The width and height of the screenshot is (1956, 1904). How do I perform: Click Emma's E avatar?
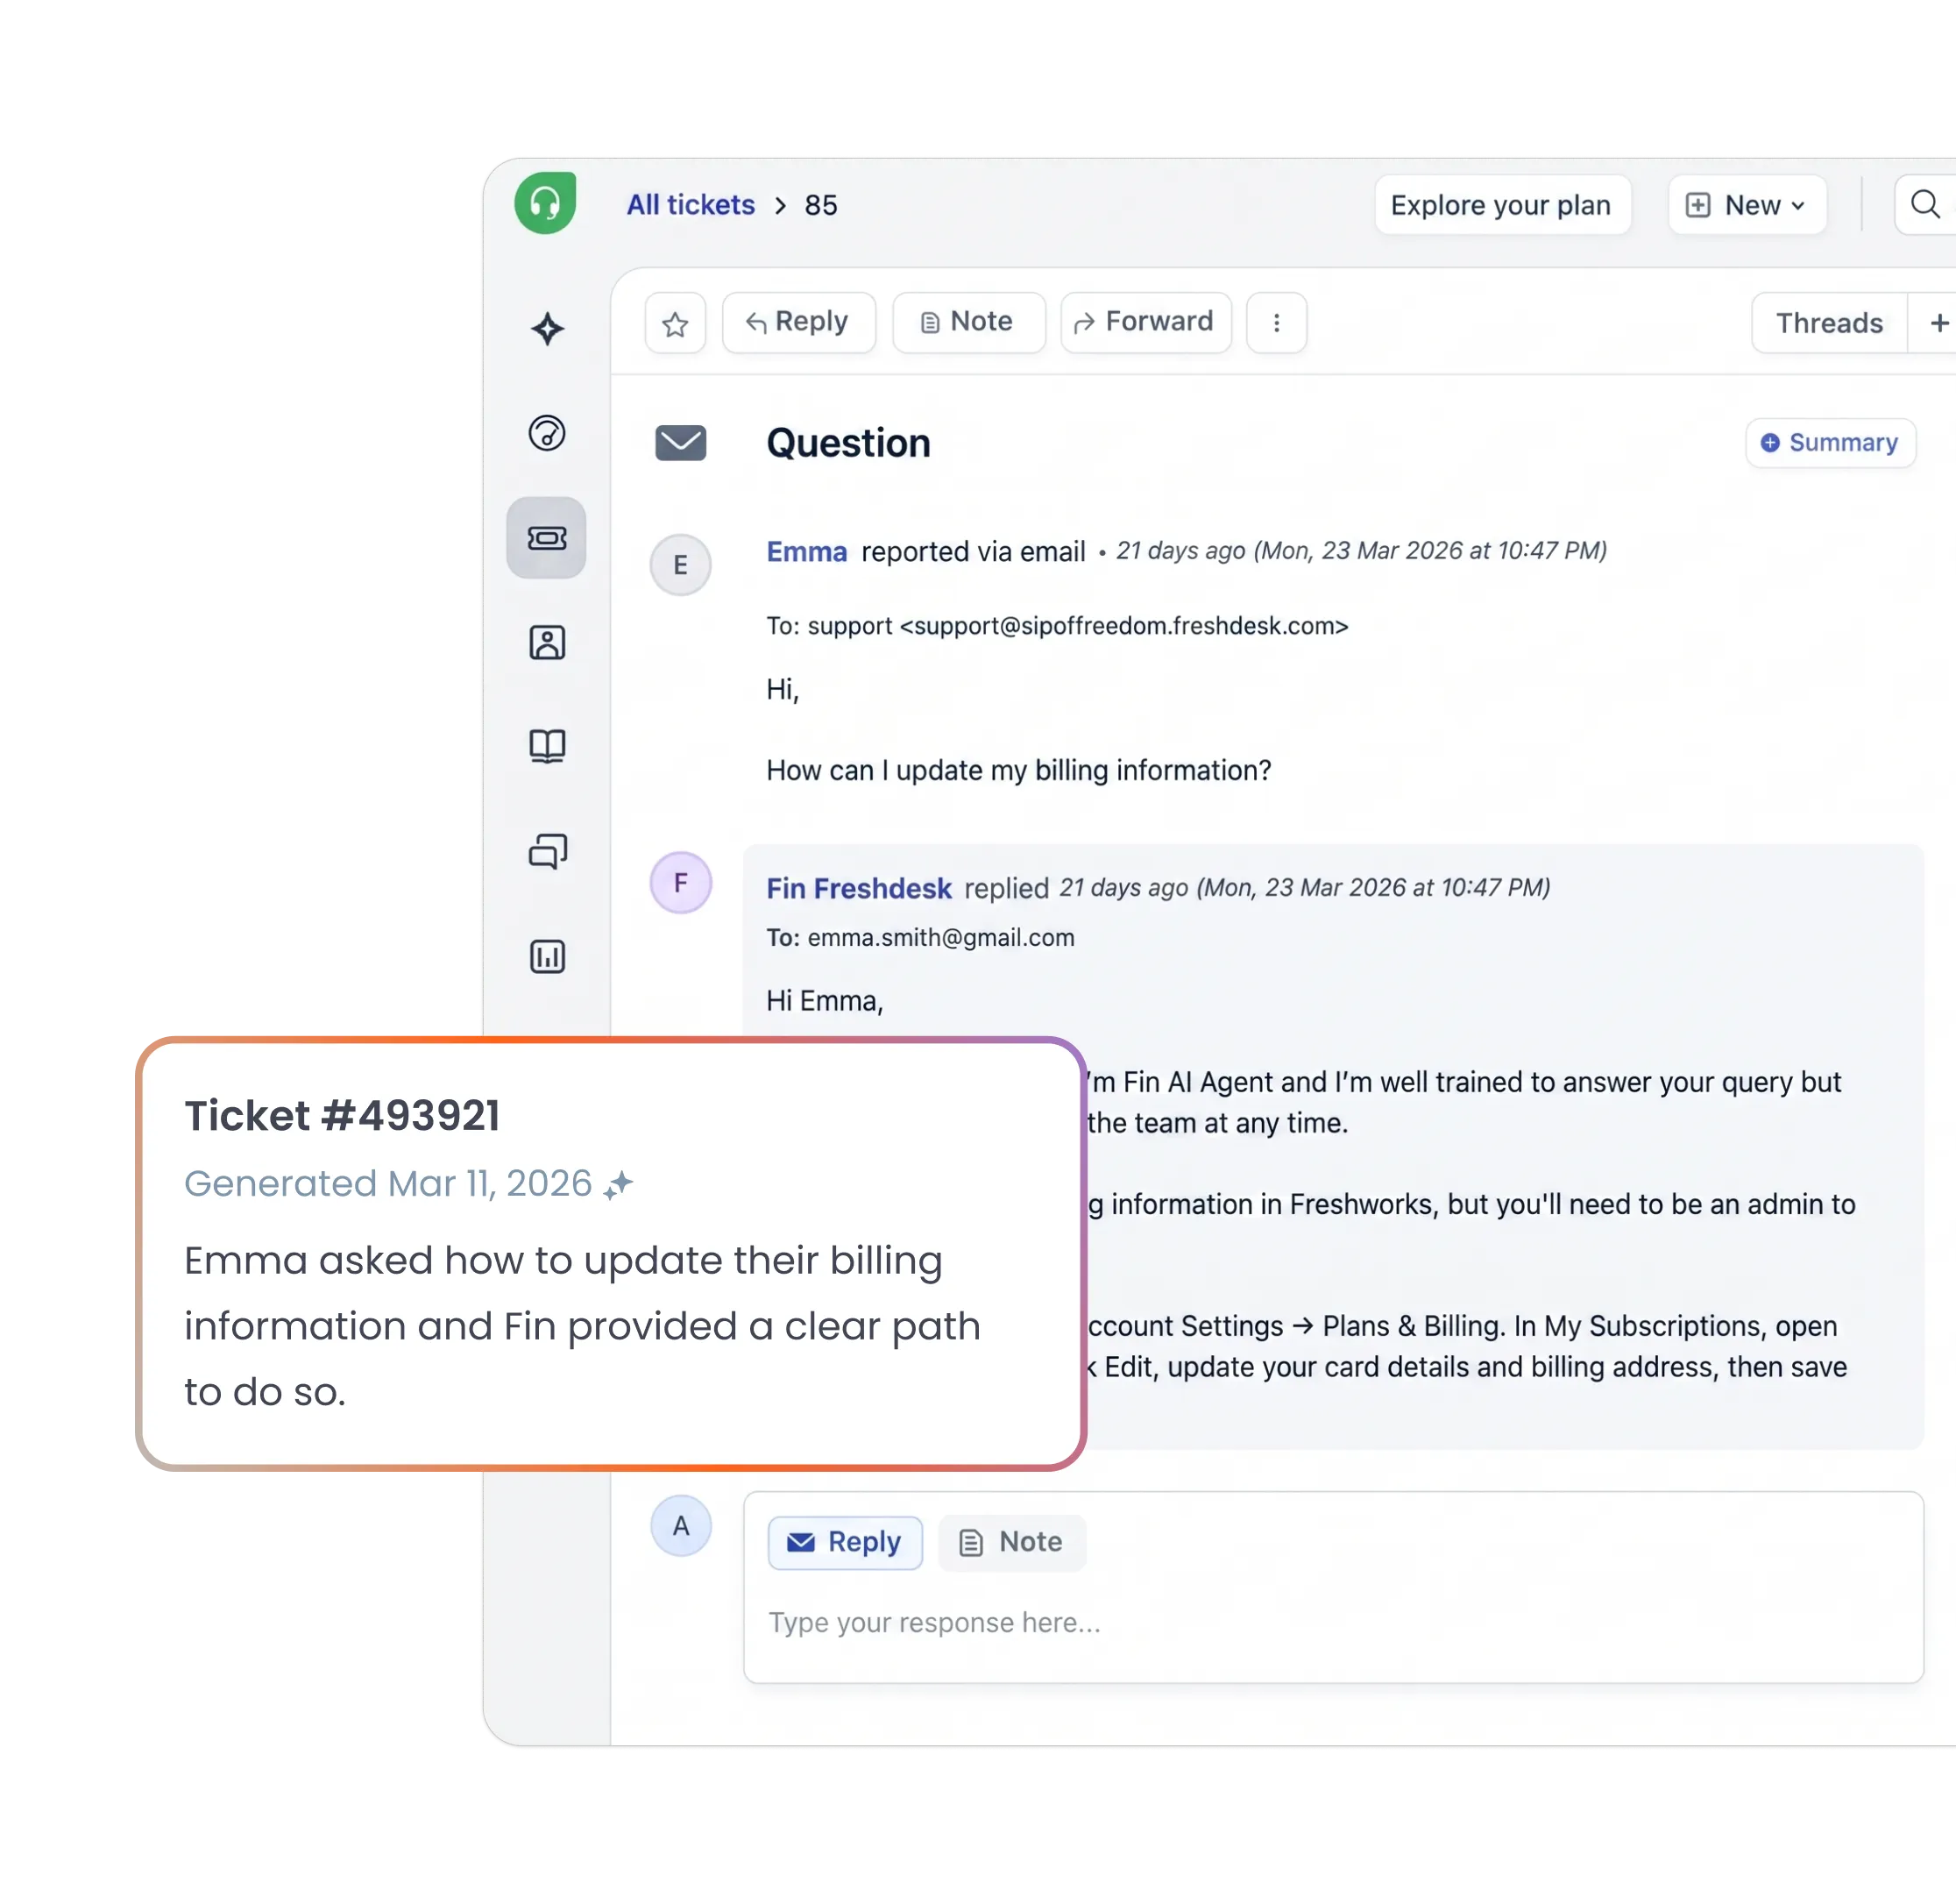[681, 565]
